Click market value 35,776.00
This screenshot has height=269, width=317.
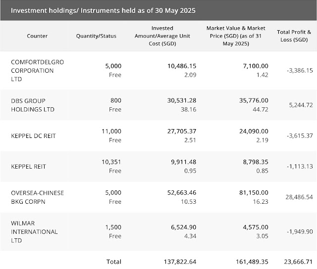pyautogui.click(x=254, y=100)
